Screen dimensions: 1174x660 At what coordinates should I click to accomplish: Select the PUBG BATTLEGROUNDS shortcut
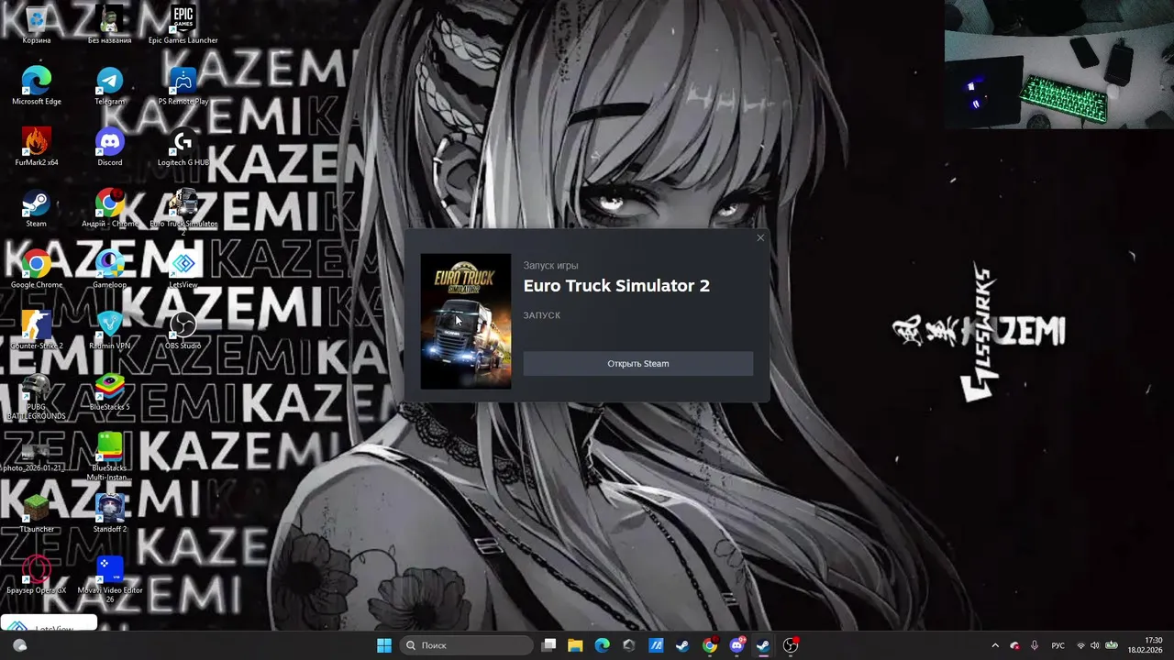36,396
